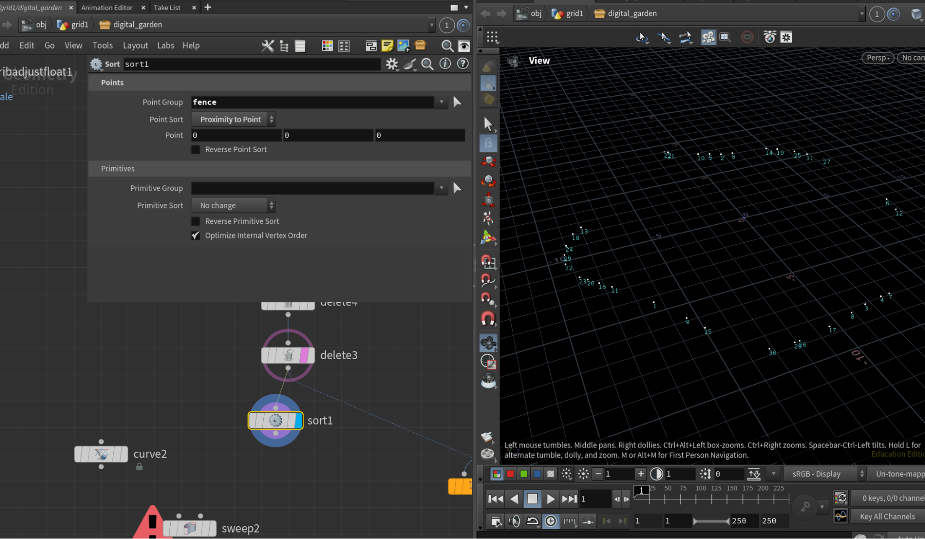Open the network editor wrench tools icon
925x539 pixels.
pyautogui.click(x=267, y=46)
